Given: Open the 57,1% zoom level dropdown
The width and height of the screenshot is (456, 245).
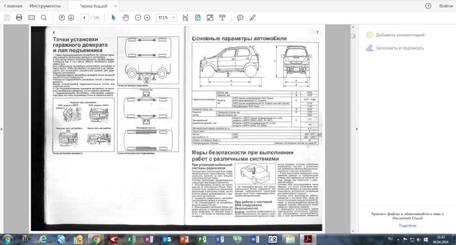Looking at the screenshot, I should [172, 17].
